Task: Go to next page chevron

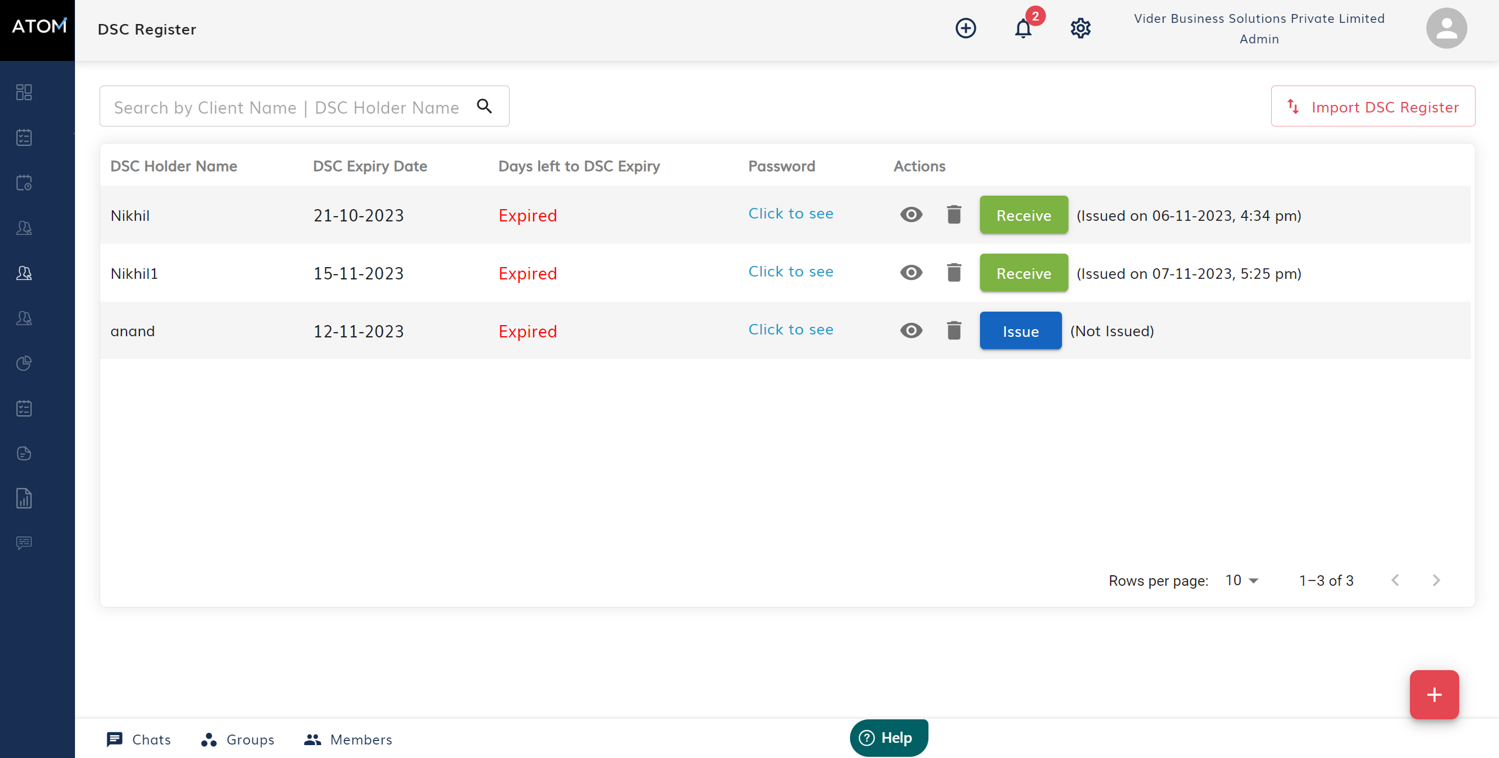Action: pyautogui.click(x=1436, y=581)
